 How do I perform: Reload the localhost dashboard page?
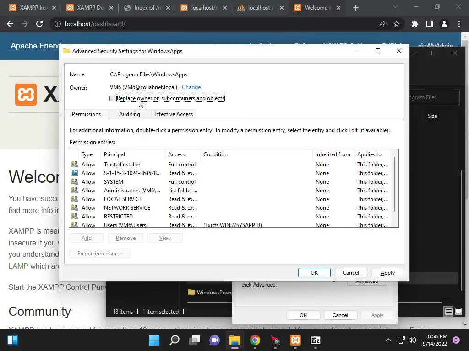click(x=39, y=24)
